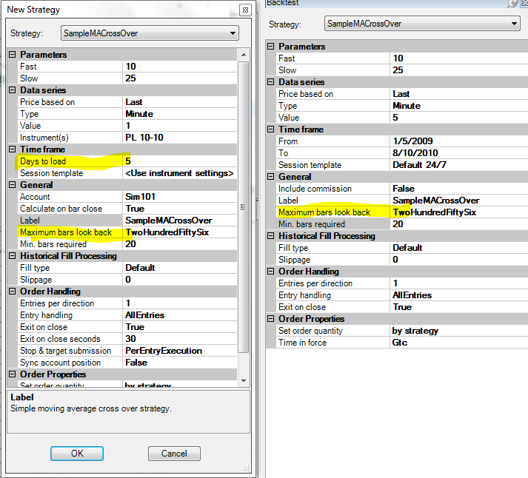Image resolution: width=528 pixels, height=478 pixels.
Task: Select Type Minute value in New Strategy dialog
Action: click(x=180, y=114)
